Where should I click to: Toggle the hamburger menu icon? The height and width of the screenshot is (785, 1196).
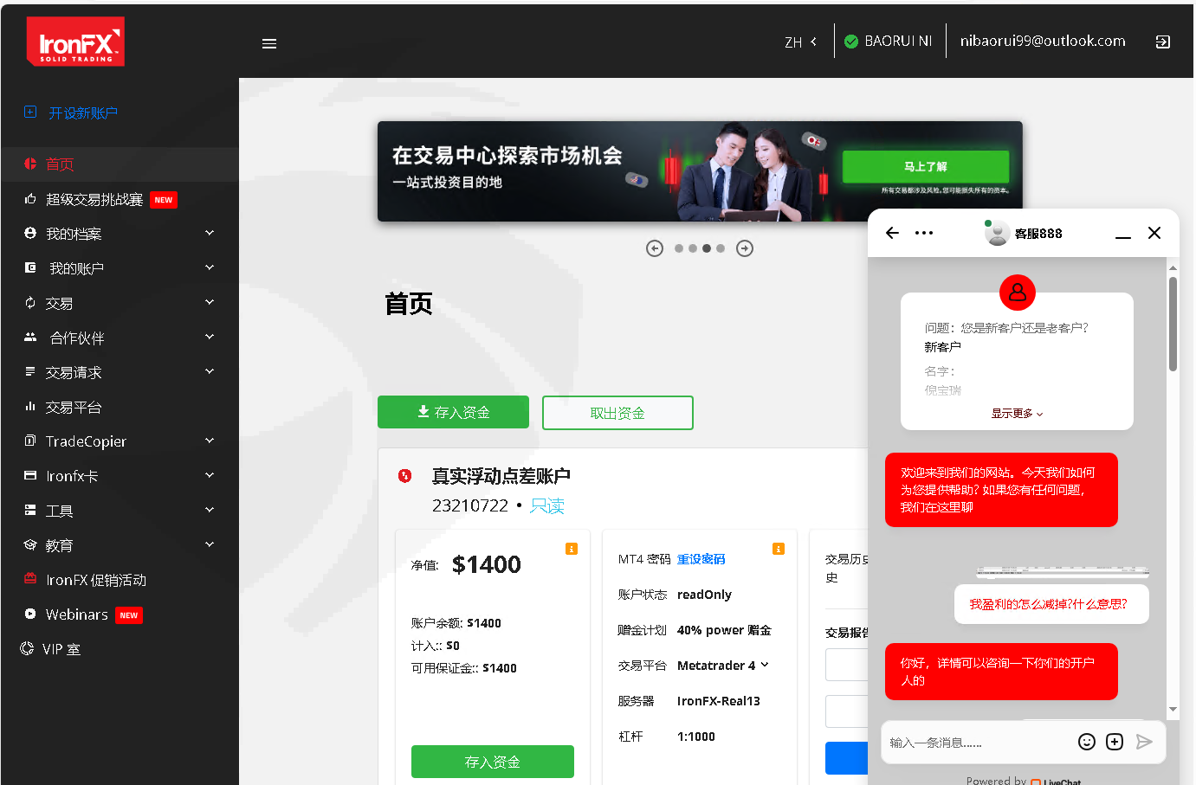pyautogui.click(x=269, y=43)
